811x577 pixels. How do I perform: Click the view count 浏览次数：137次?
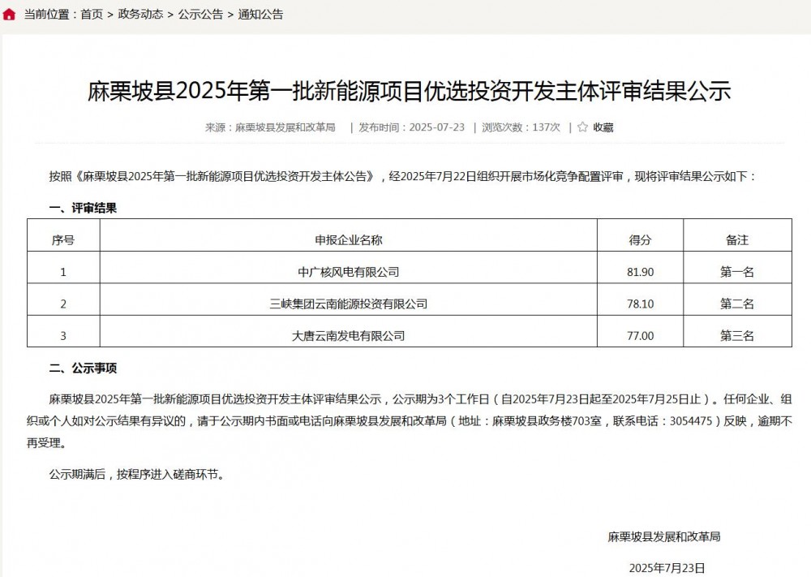click(521, 127)
